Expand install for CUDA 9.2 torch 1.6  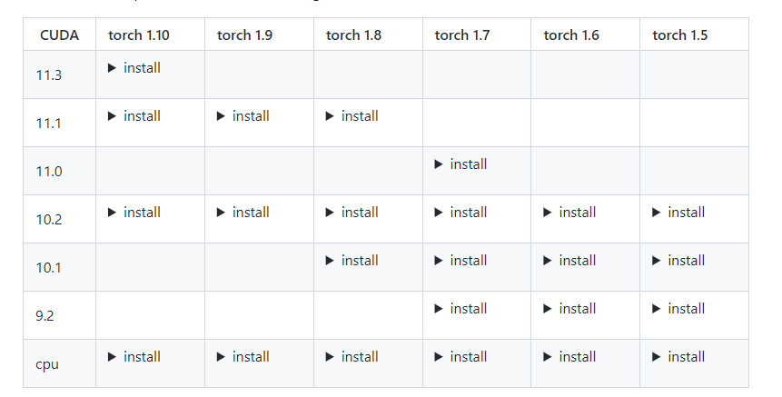pos(570,309)
